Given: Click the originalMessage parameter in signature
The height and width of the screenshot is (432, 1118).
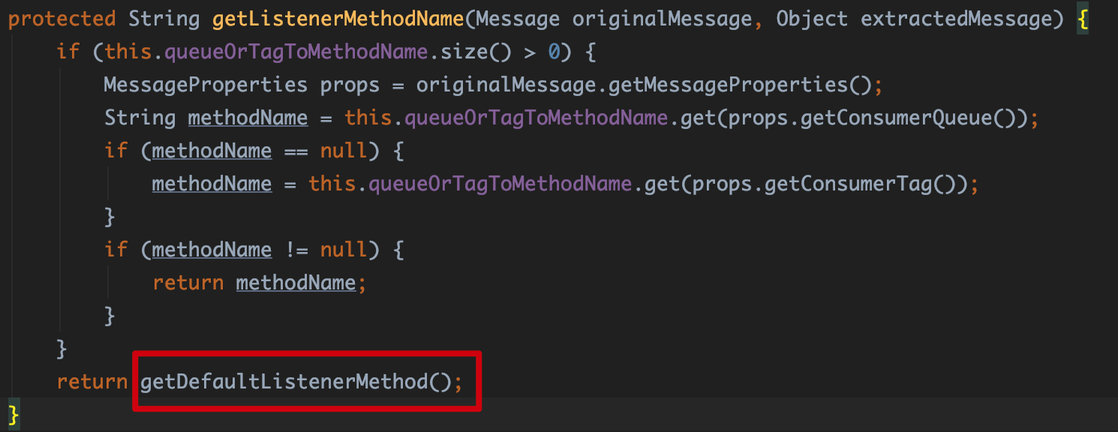Looking at the screenshot, I should click(x=663, y=19).
